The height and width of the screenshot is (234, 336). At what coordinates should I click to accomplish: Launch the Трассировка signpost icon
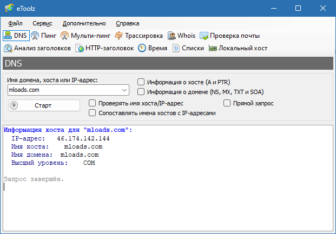[x=118, y=36]
